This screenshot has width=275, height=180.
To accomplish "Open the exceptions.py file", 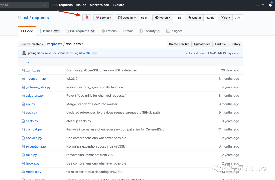I will tap(36, 146).
